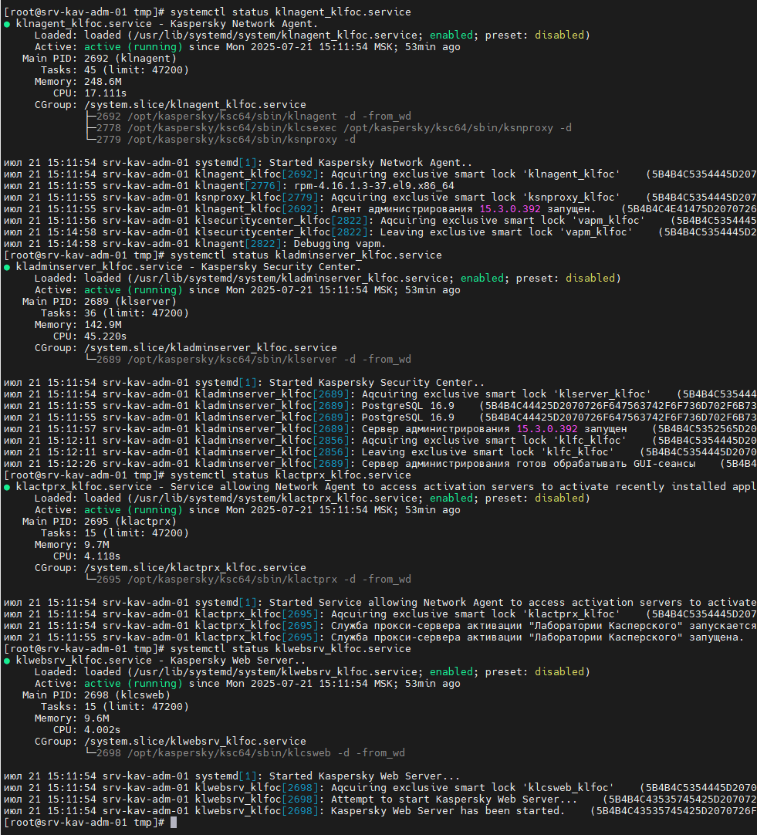This screenshot has width=757, height=835.
Task: Select the command 'systemctl status kladminserver_klfoc.service'
Action: (306, 255)
